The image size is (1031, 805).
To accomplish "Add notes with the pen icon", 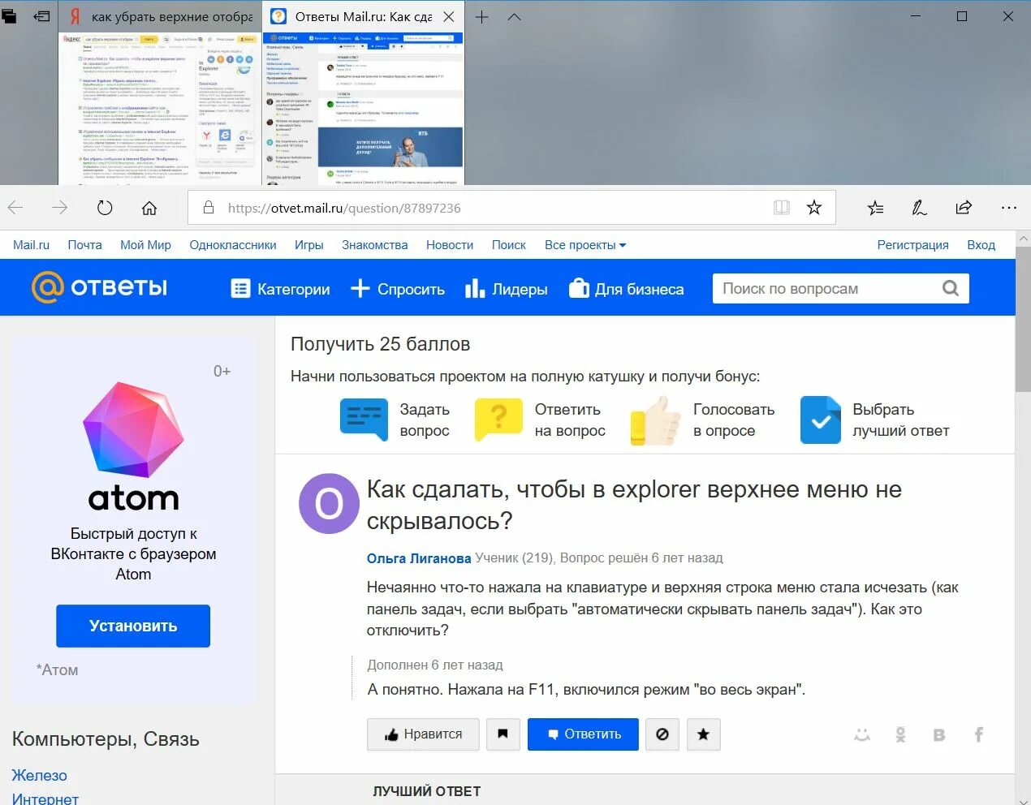I will coord(919,208).
